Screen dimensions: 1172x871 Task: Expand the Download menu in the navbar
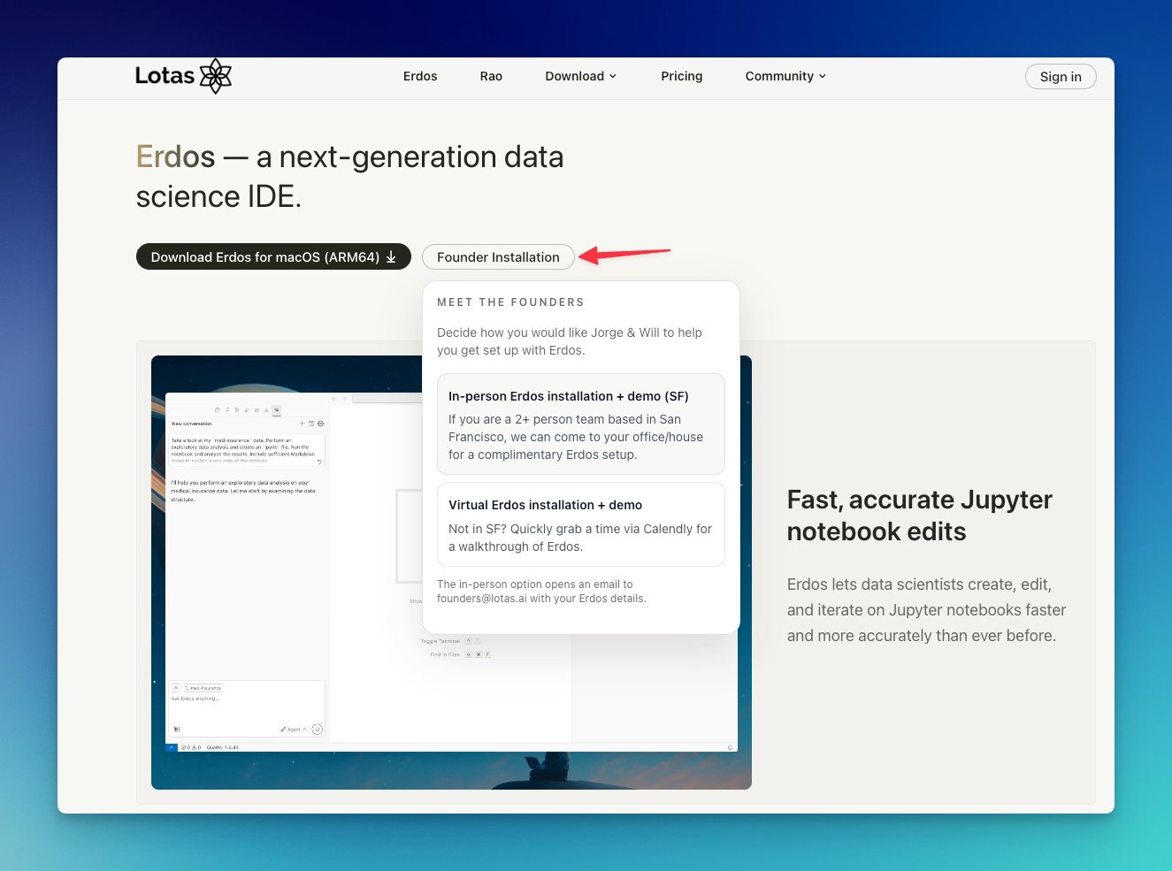[x=580, y=76]
